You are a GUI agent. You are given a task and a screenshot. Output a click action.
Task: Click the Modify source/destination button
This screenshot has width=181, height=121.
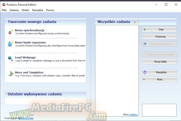(159, 54)
